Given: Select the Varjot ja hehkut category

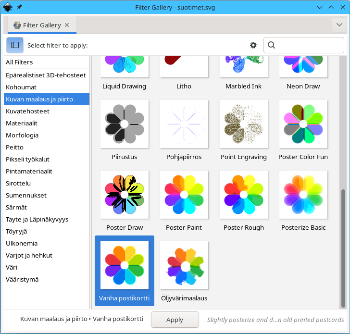Looking at the screenshot, I should pyautogui.click(x=29, y=255).
